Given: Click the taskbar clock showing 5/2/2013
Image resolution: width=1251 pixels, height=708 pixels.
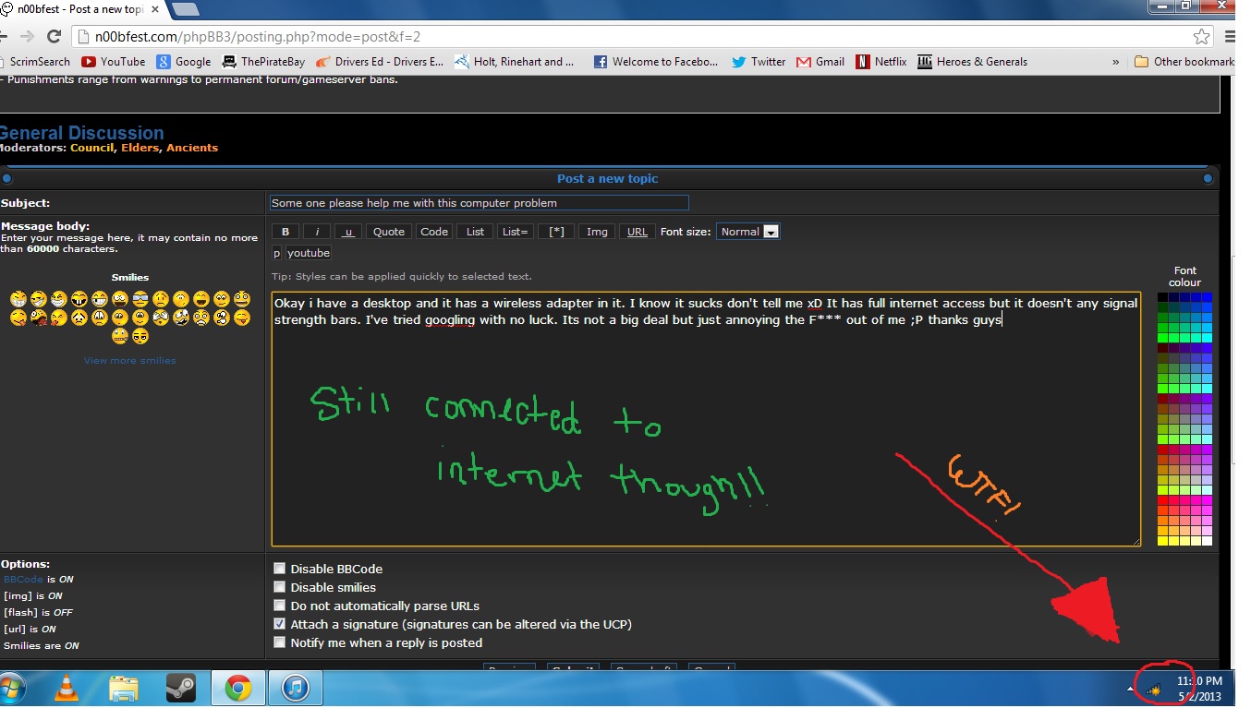Looking at the screenshot, I should (x=1199, y=689).
